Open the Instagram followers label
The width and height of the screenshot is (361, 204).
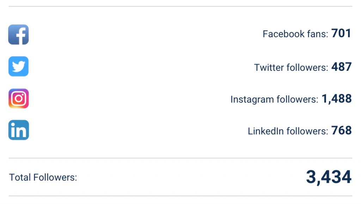tap(274, 100)
